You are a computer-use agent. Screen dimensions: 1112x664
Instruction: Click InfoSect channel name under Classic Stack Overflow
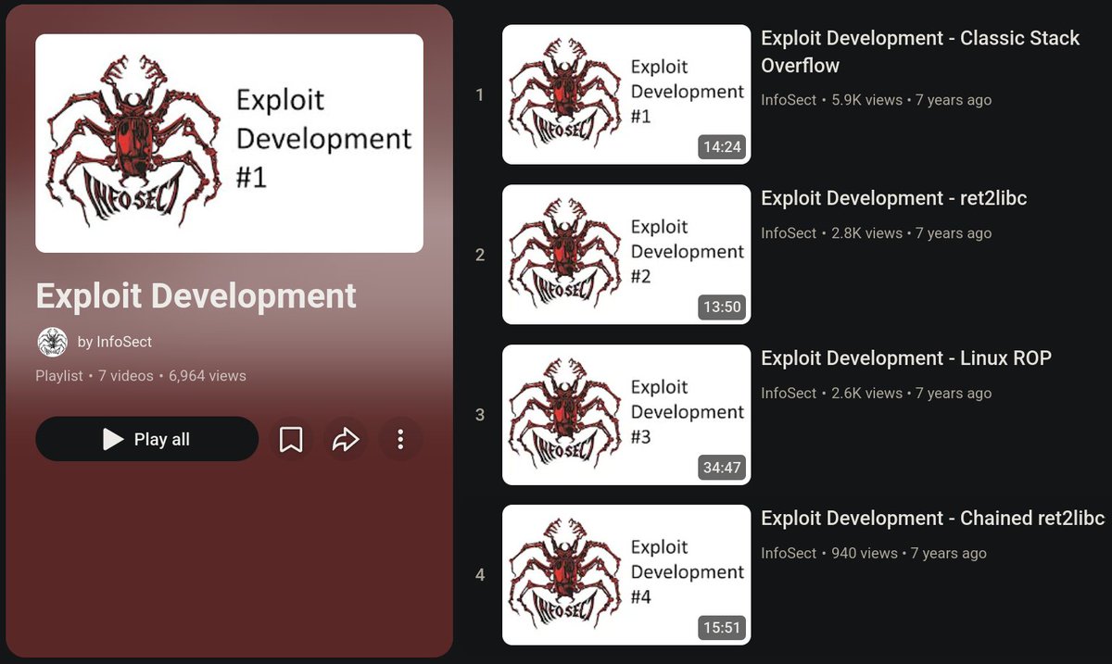point(789,100)
